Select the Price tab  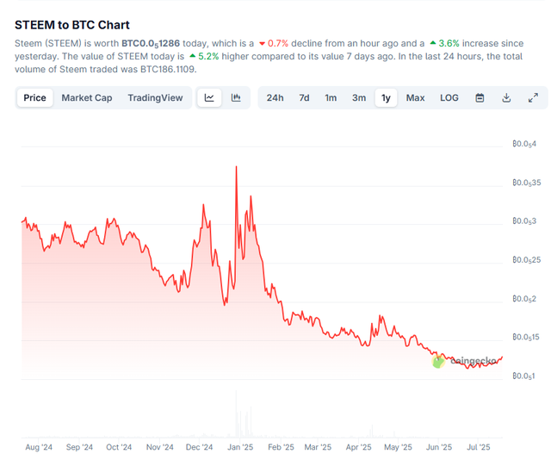coord(34,98)
